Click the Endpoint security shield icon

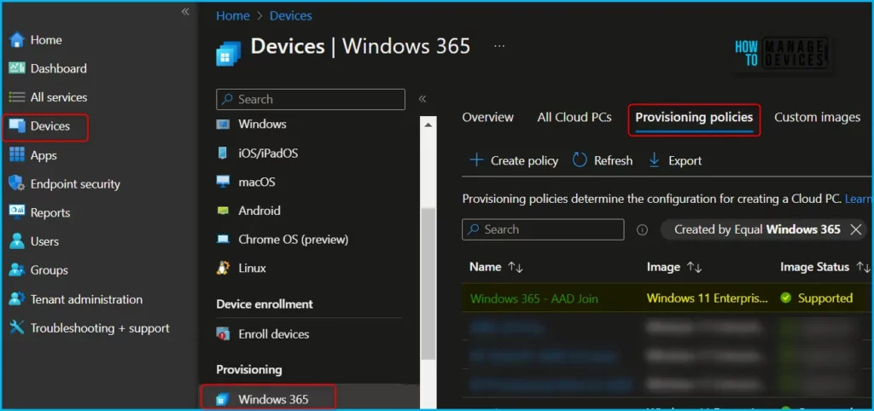[17, 184]
